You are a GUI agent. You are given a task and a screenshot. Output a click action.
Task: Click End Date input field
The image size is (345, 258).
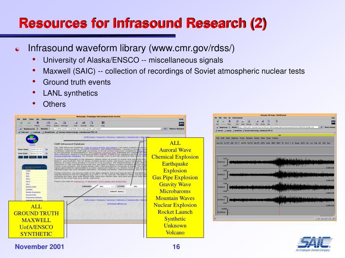click(37, 154)
